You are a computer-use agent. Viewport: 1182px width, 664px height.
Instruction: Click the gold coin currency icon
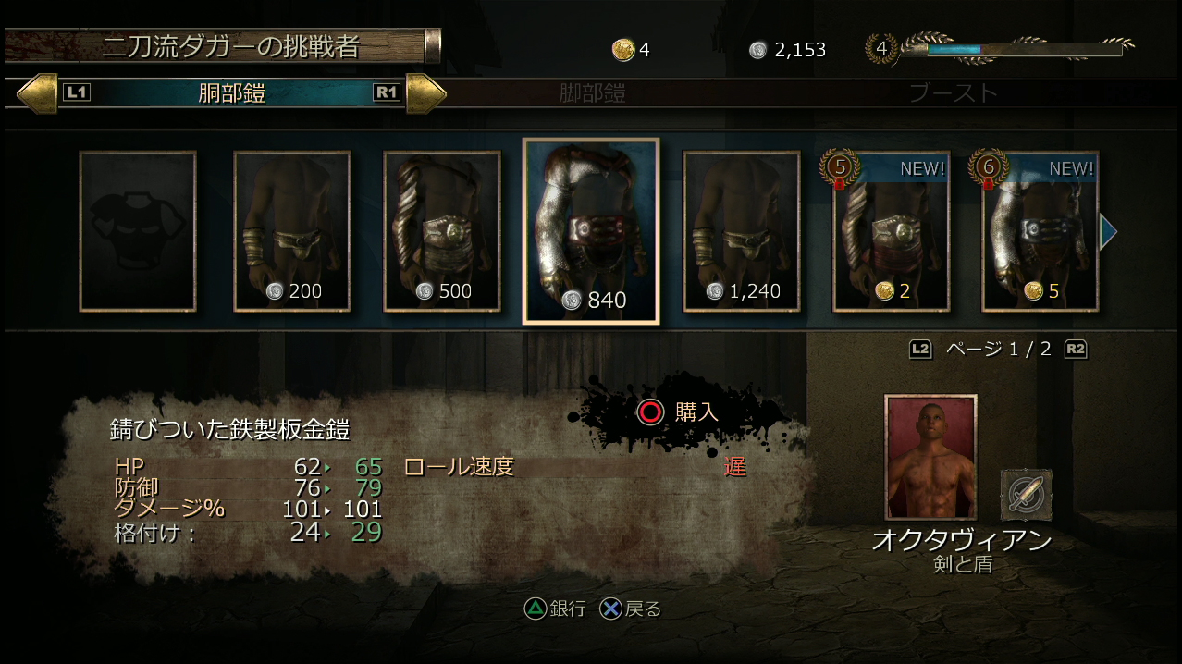(623, 50)
